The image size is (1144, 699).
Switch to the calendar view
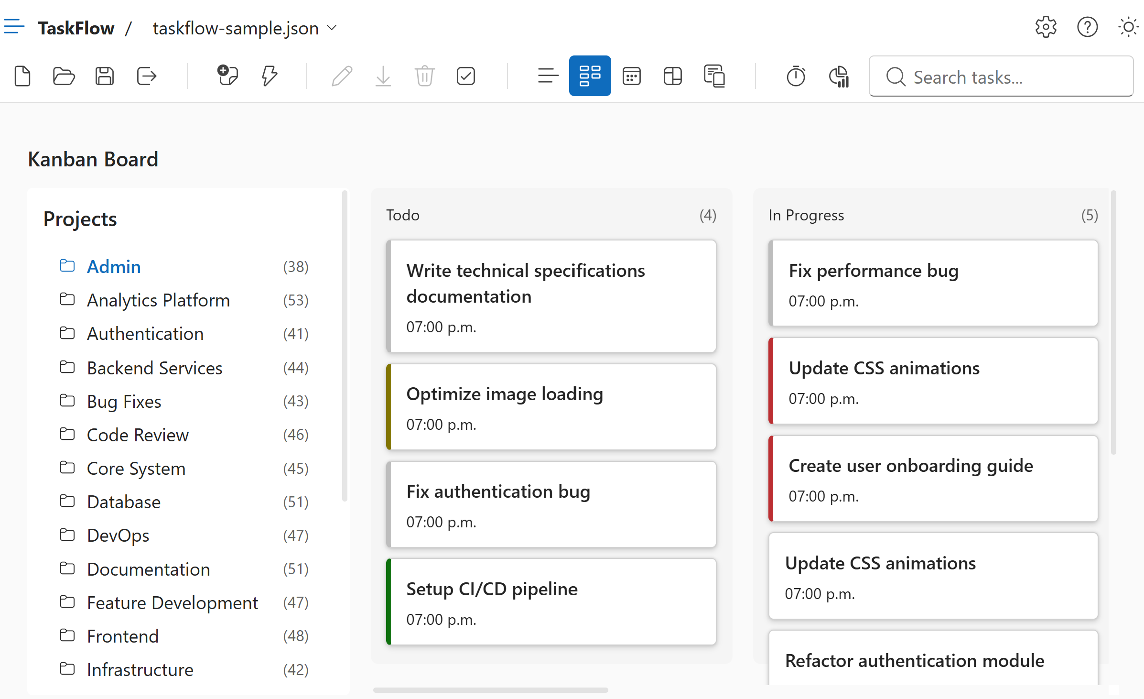(631, 76)
